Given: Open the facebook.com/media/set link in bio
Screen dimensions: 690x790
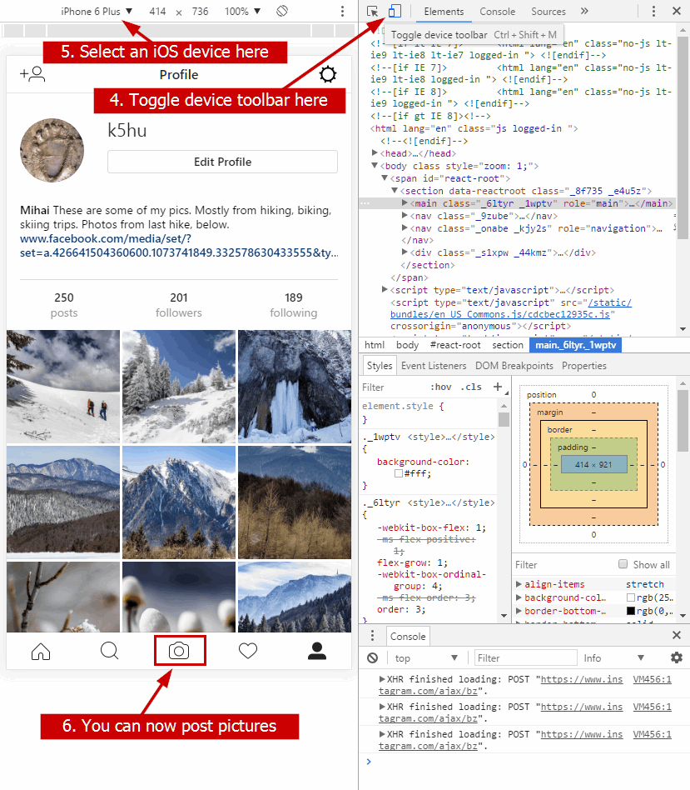Looking at the screenshot, I should pos(179,245).
